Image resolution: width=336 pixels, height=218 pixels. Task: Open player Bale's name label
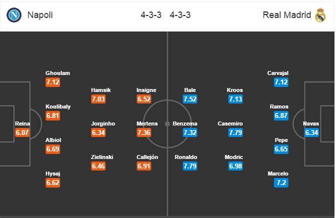tap(190, 90)
